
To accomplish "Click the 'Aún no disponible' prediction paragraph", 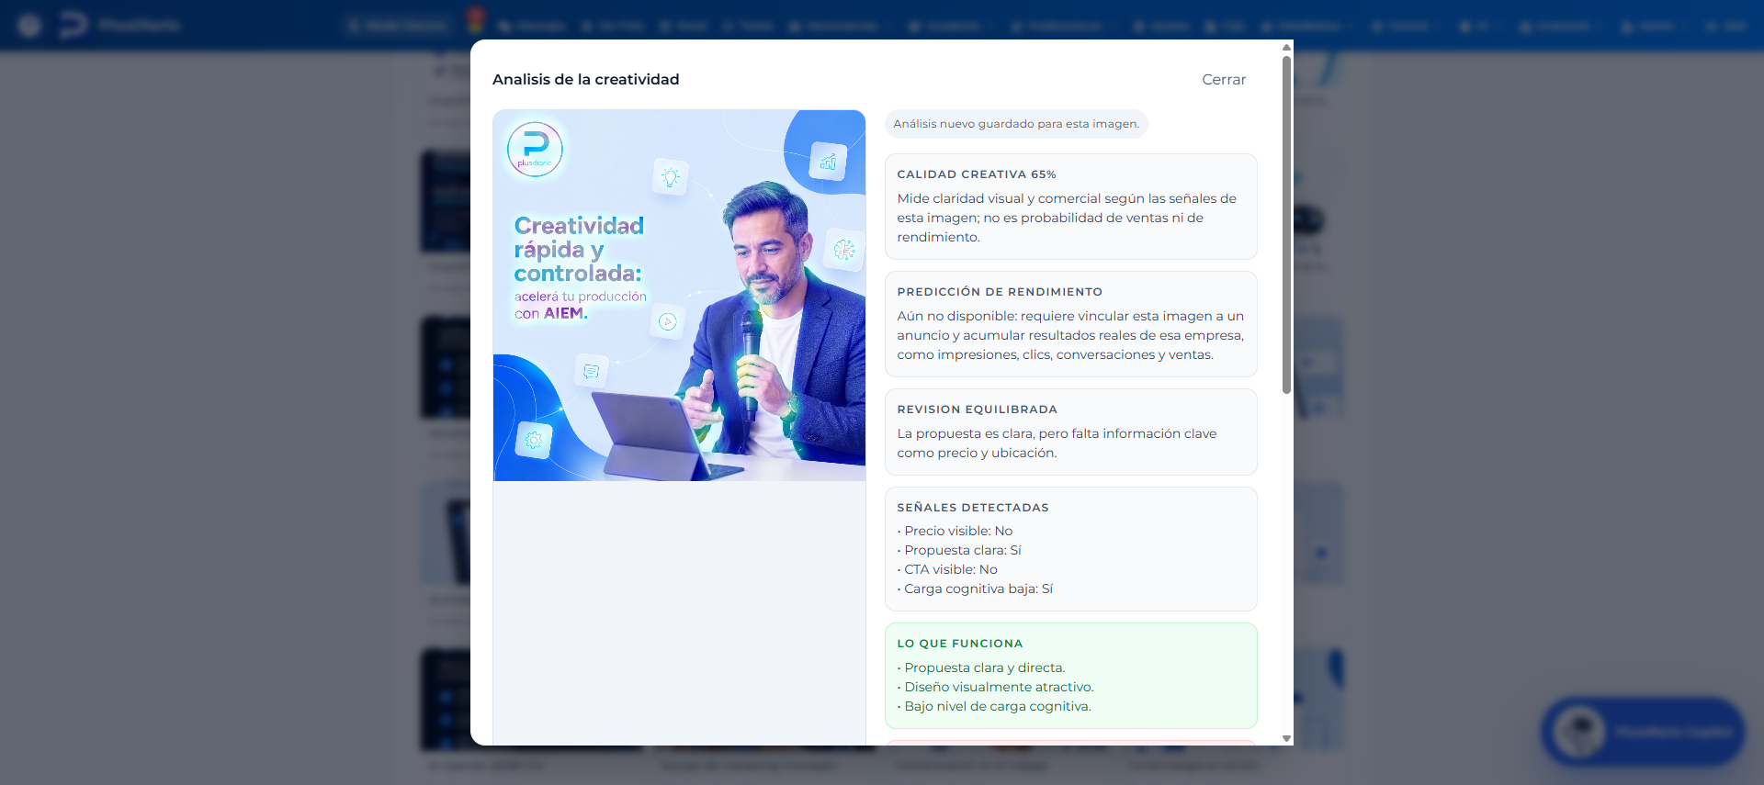I will click(x=1070, y=335).
